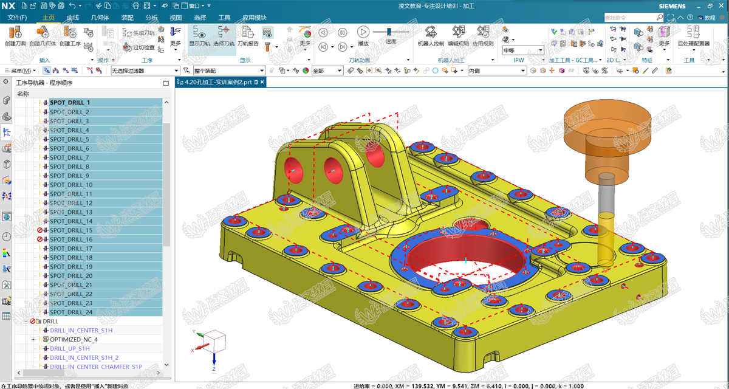Jump to the start of the tool path animation
Viewport: 729px width, 389px height.
[x=324, y=47]
